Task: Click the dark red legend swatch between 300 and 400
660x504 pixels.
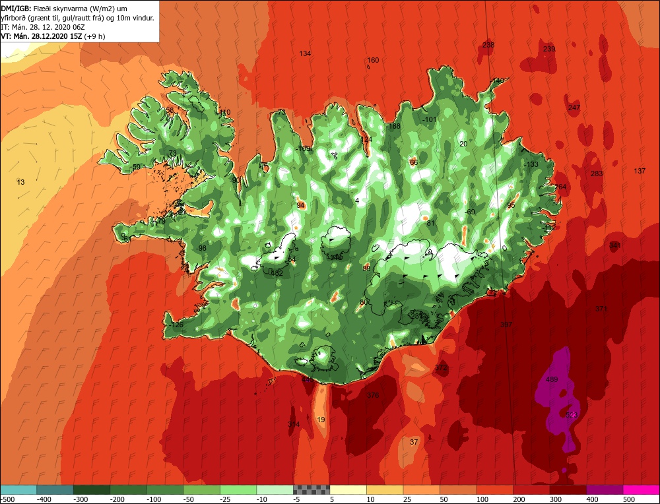Action: click(568, 489)
